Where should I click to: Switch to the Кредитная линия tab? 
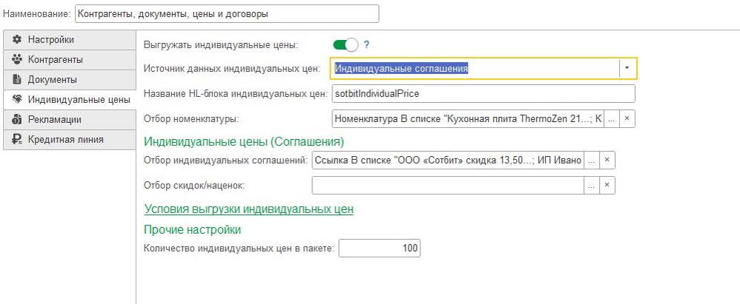(x=70, y=139)
